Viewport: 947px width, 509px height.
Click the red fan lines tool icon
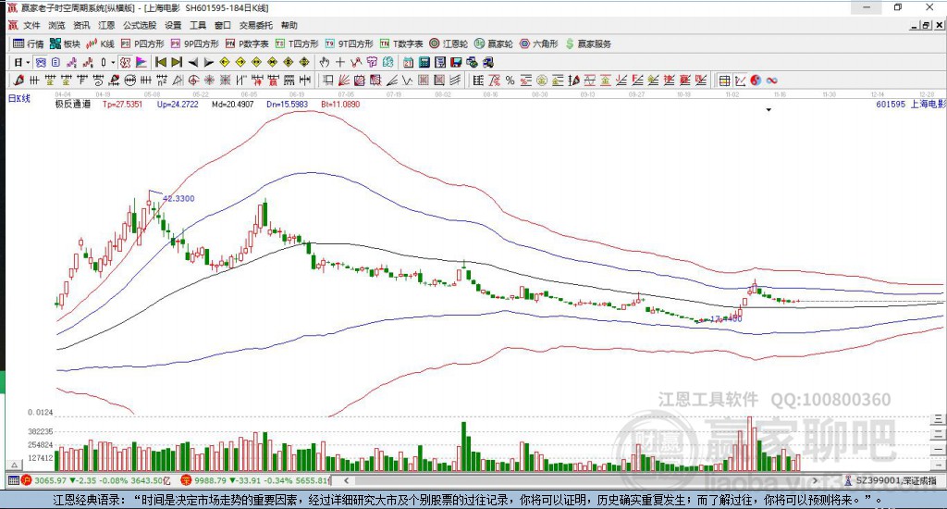point(344,81)
